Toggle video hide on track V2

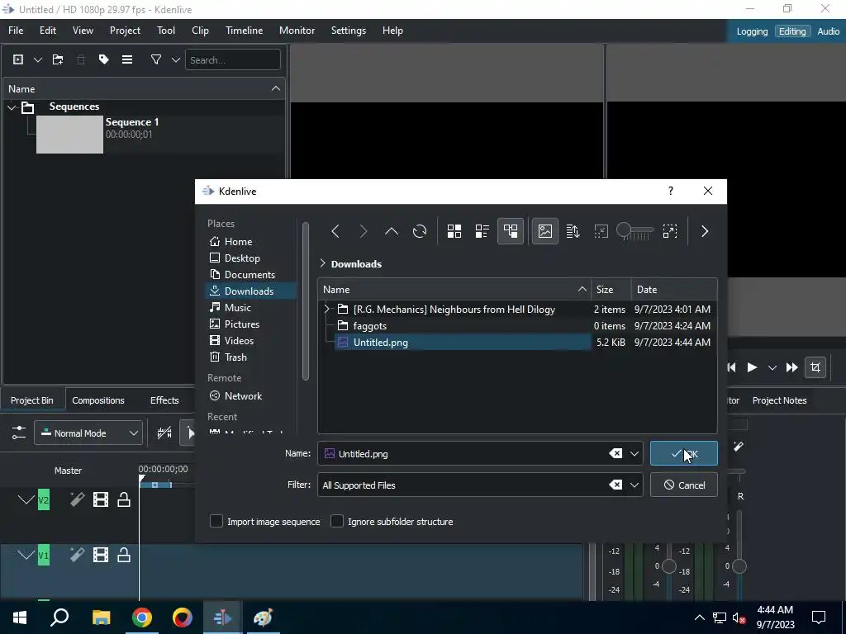101,499
